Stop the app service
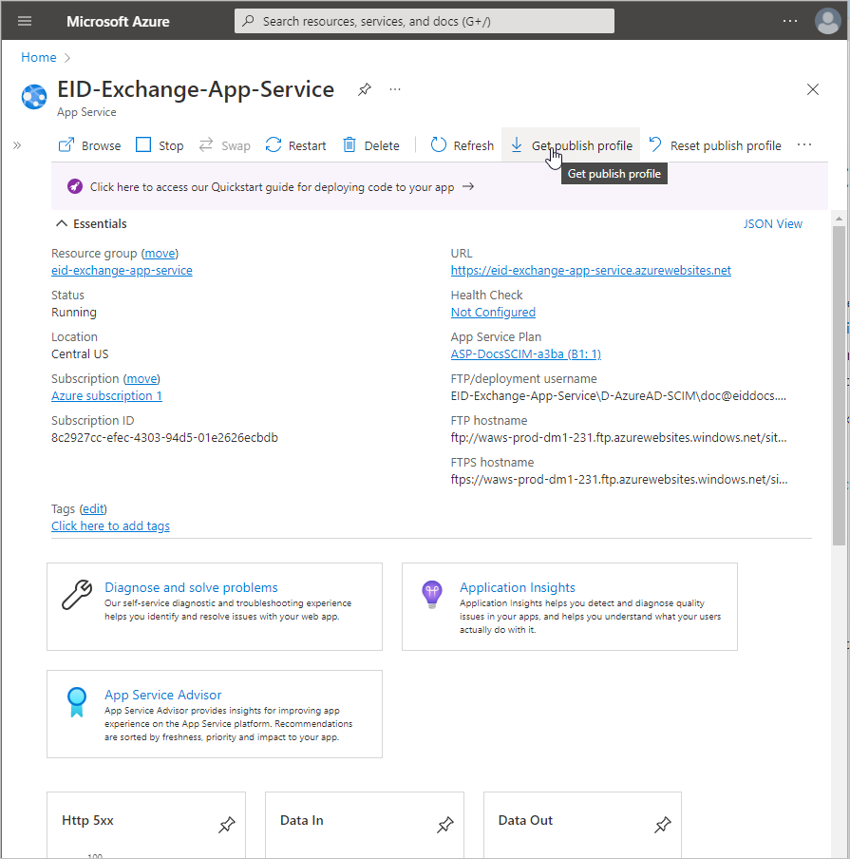 [x=160, y=145]
